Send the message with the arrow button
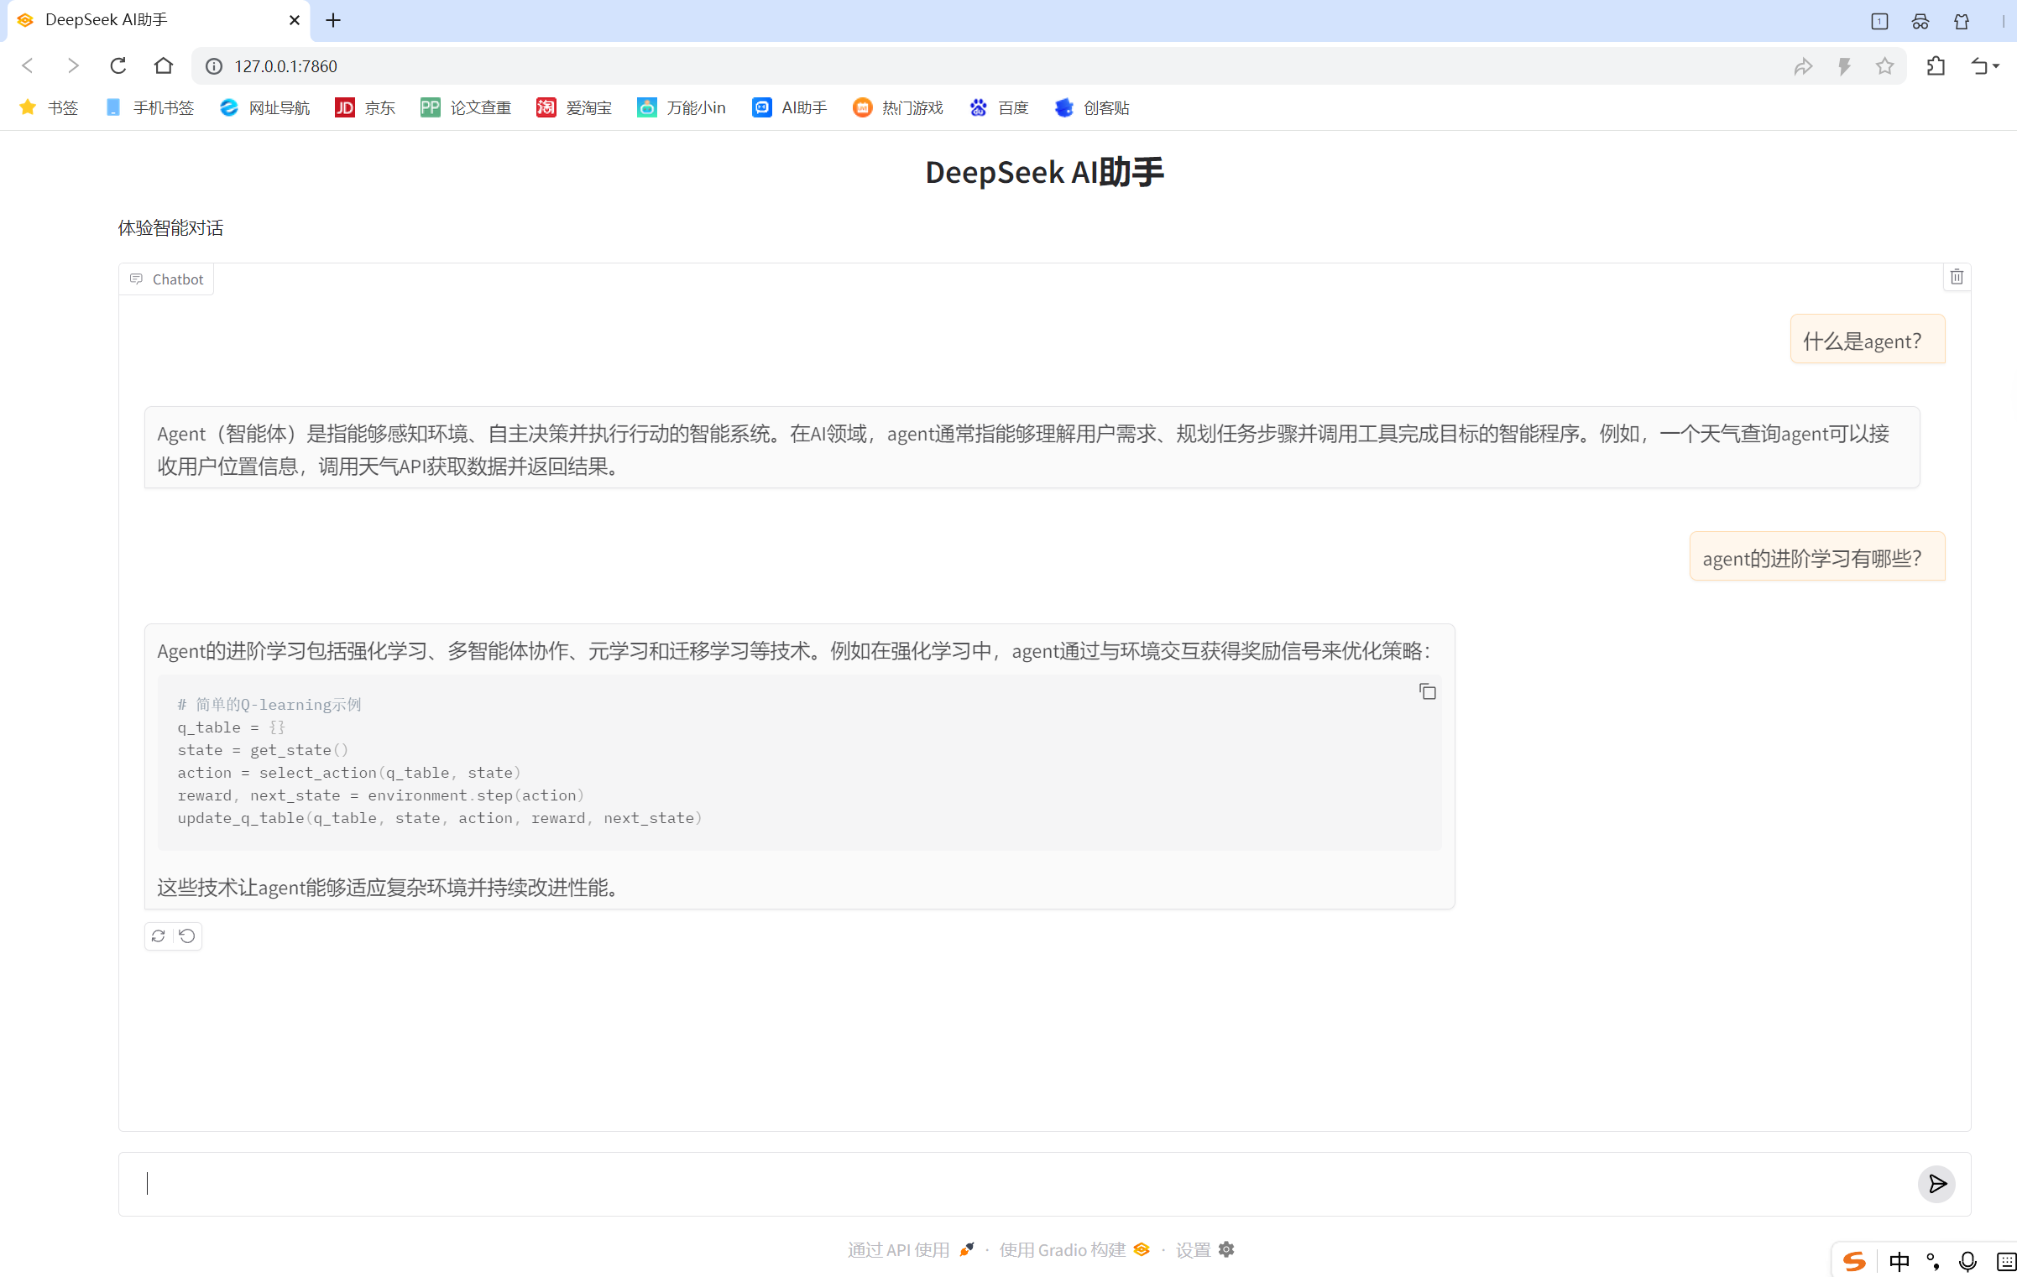 coord(1936,1184)
